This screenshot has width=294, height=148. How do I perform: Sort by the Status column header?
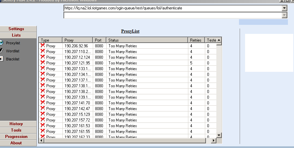point(147,40)
